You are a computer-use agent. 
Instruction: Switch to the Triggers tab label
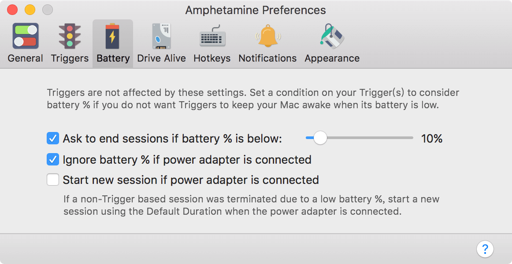coord(70,59)
